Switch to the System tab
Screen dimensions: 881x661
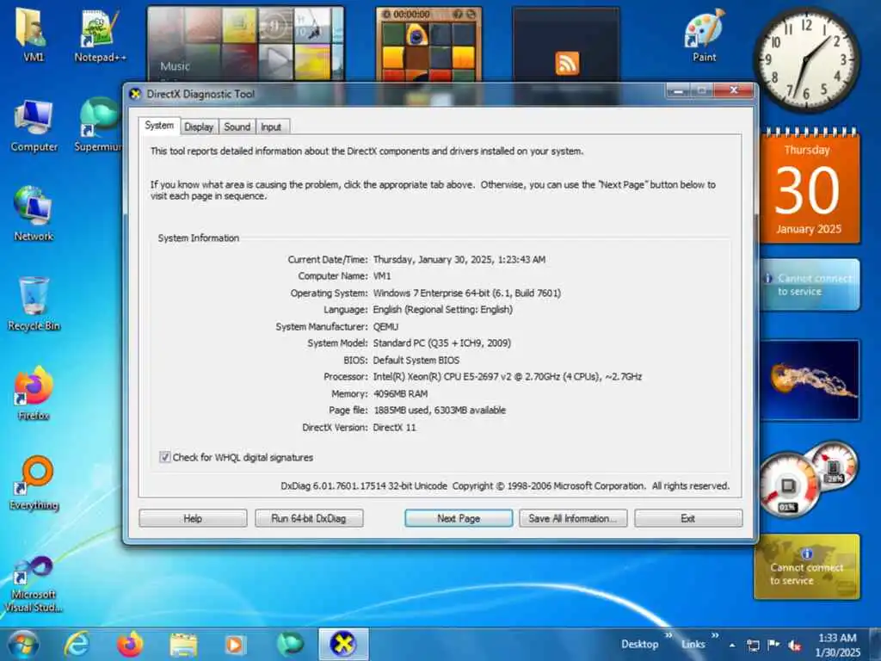pyautogui.click(x=159, y=126)
